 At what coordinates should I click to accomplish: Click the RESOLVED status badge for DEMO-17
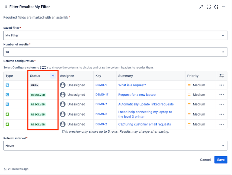(38, 95)
